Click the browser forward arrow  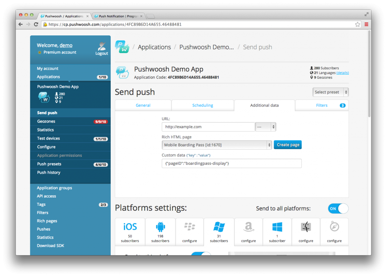(28, 24)
